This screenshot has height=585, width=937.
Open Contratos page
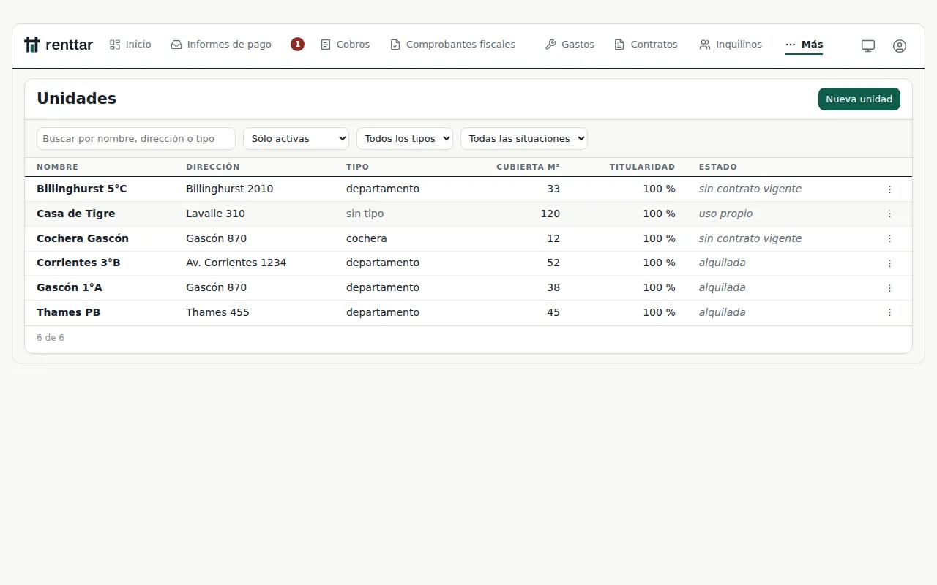click(646, 45)
